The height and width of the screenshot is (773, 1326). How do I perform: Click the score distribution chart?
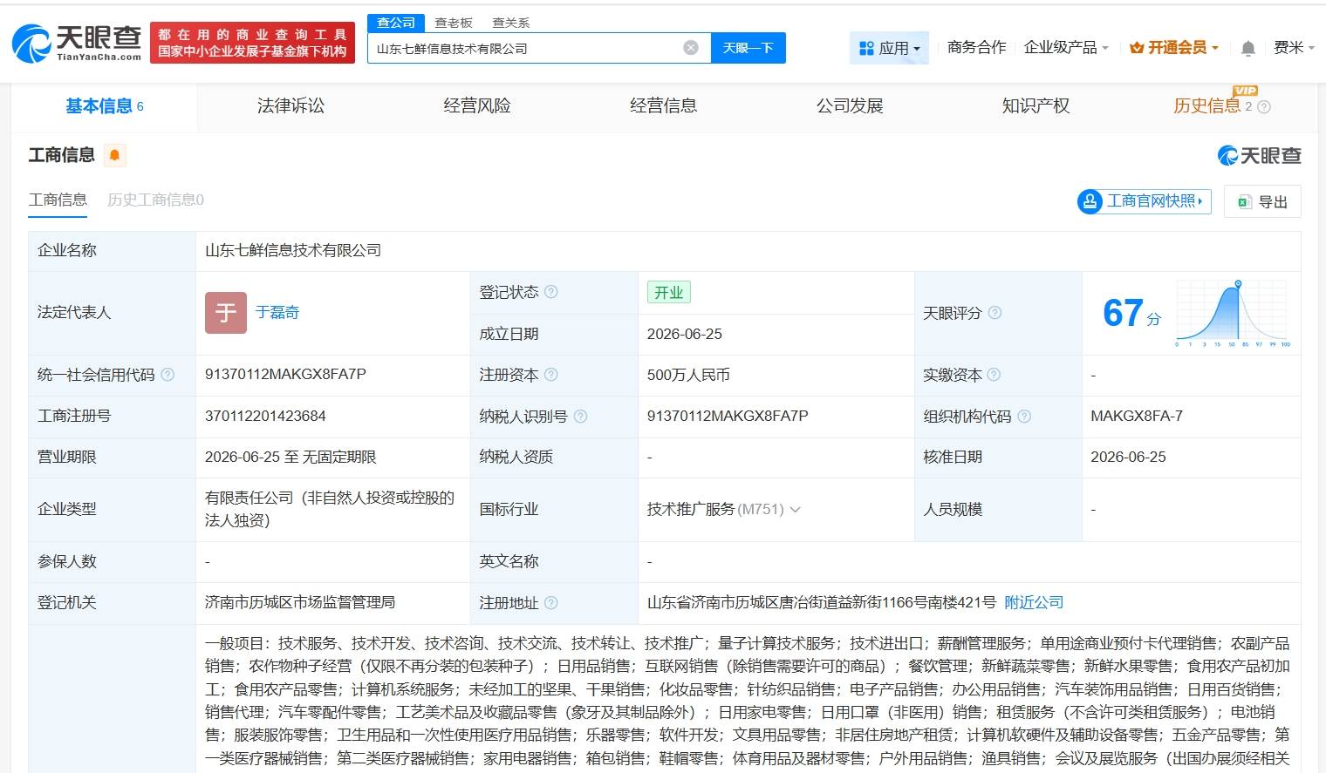(x=1234, y=313)
